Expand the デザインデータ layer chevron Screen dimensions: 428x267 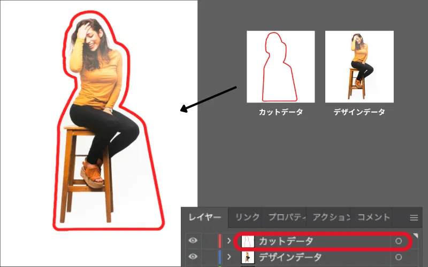click(230, 257)
